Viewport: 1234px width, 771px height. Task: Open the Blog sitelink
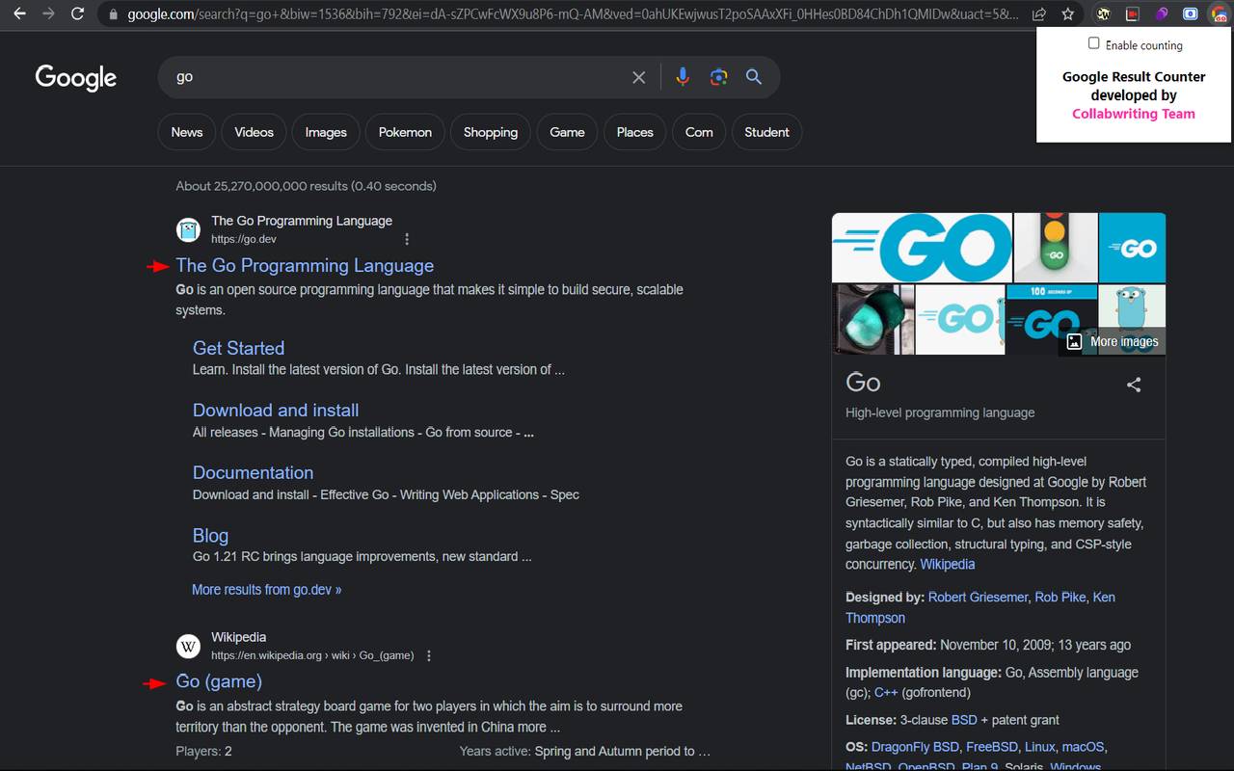[210, 536]
